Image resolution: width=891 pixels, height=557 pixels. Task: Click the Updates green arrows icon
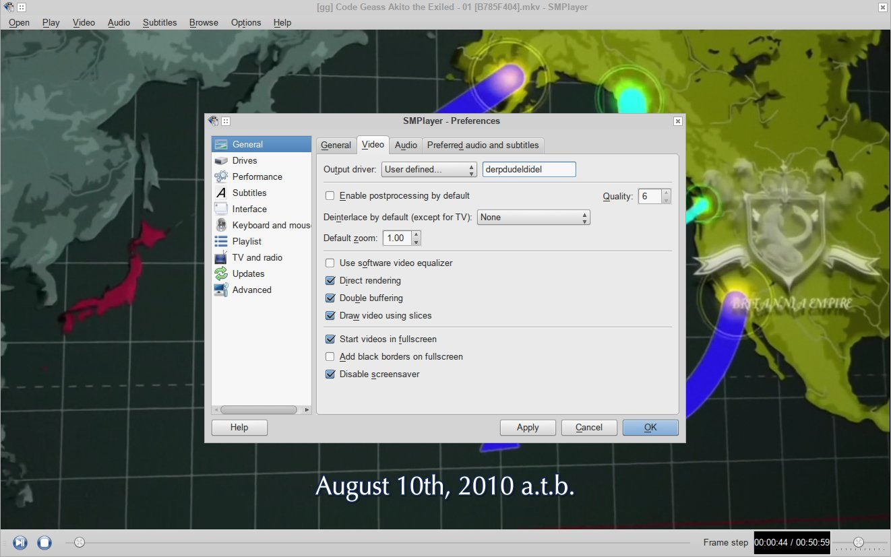tap(221, 273)
